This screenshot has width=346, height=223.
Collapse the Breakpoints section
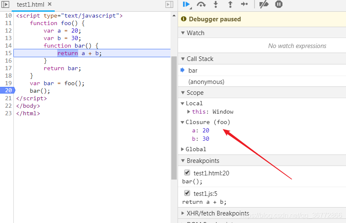click(183, 161)
